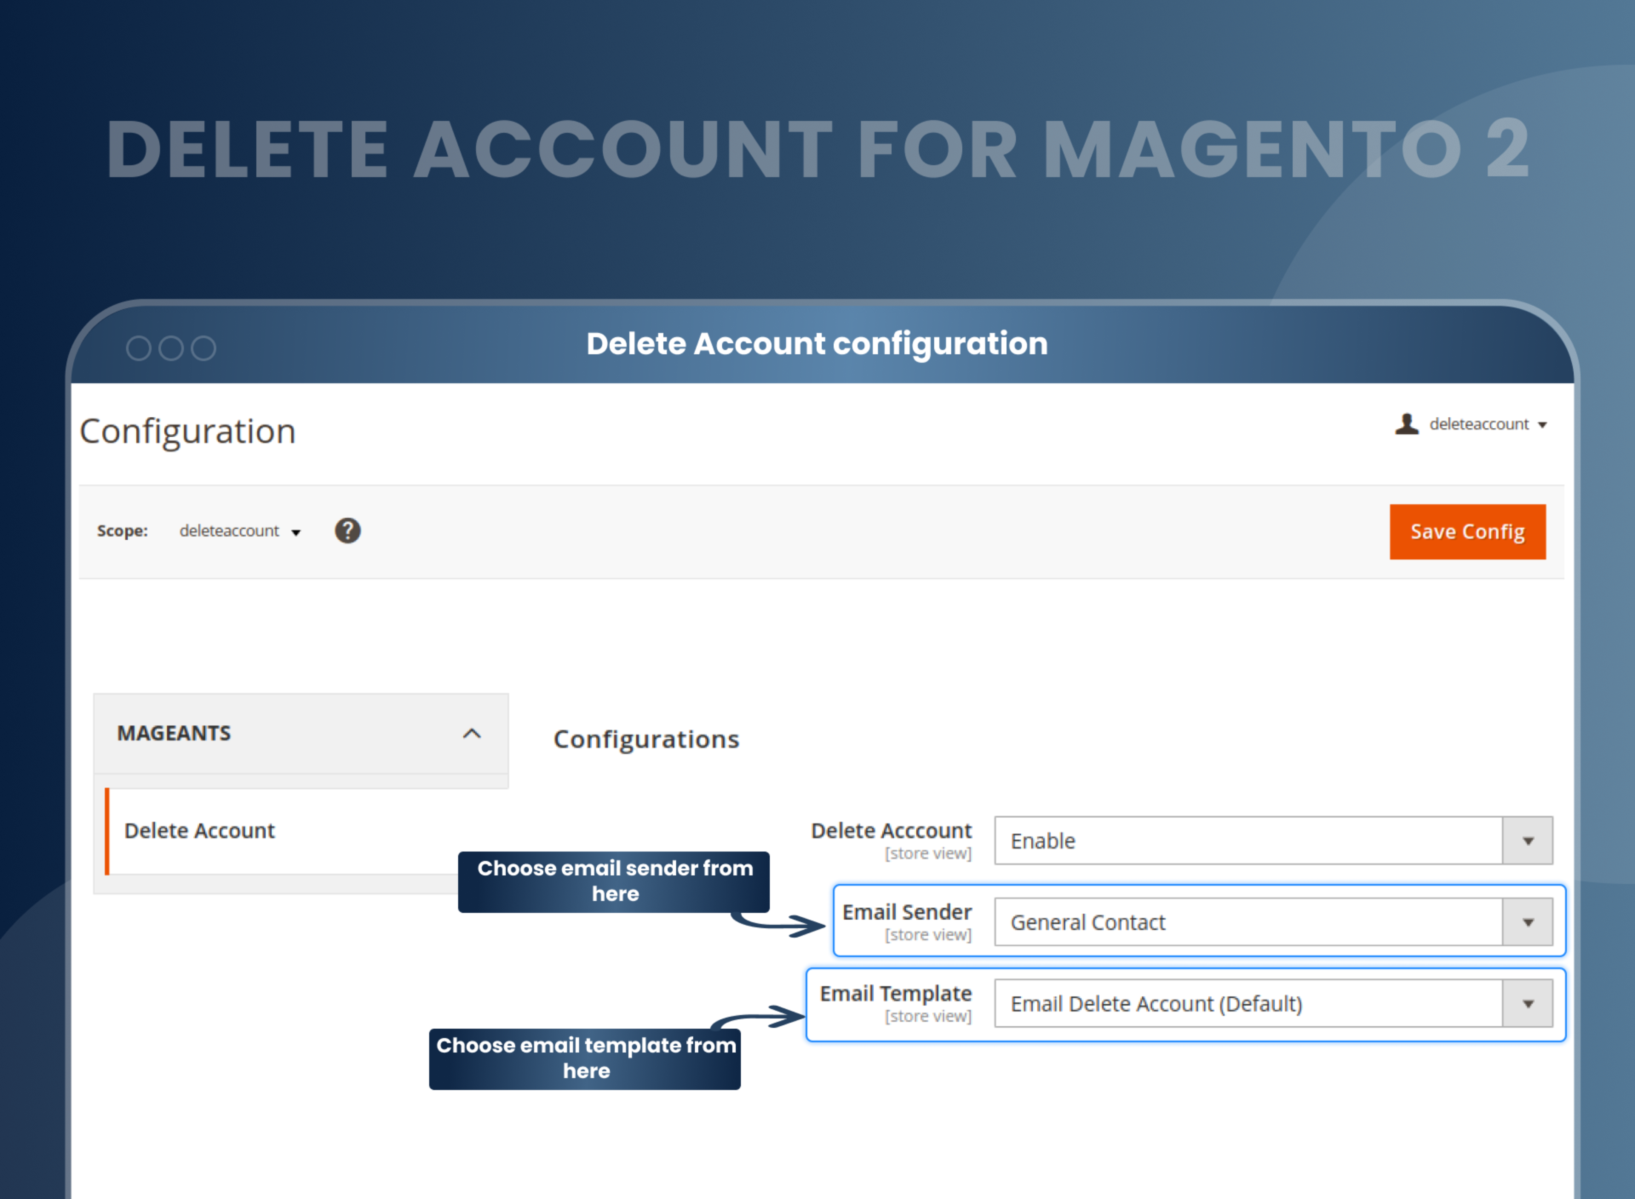Click the Scope: label text

click(x=122, y=531)
